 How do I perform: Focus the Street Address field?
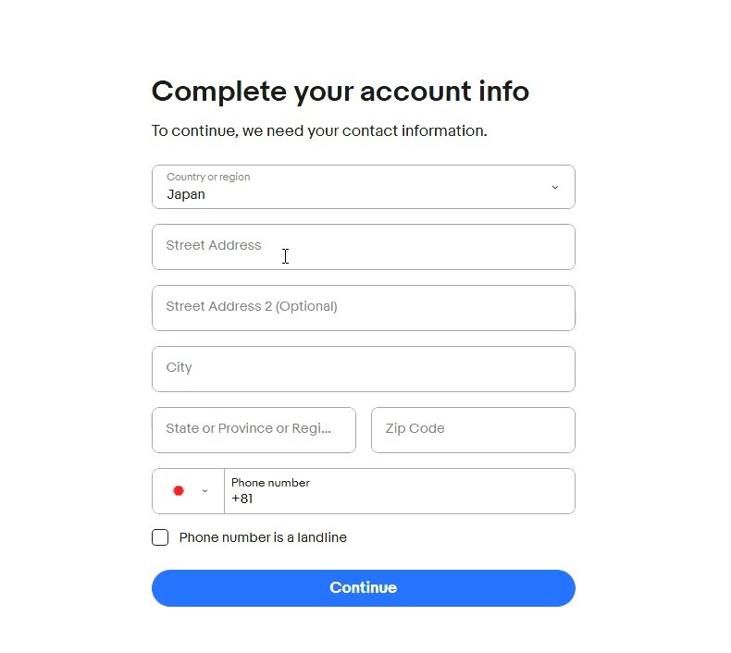(x=363, y=247)
